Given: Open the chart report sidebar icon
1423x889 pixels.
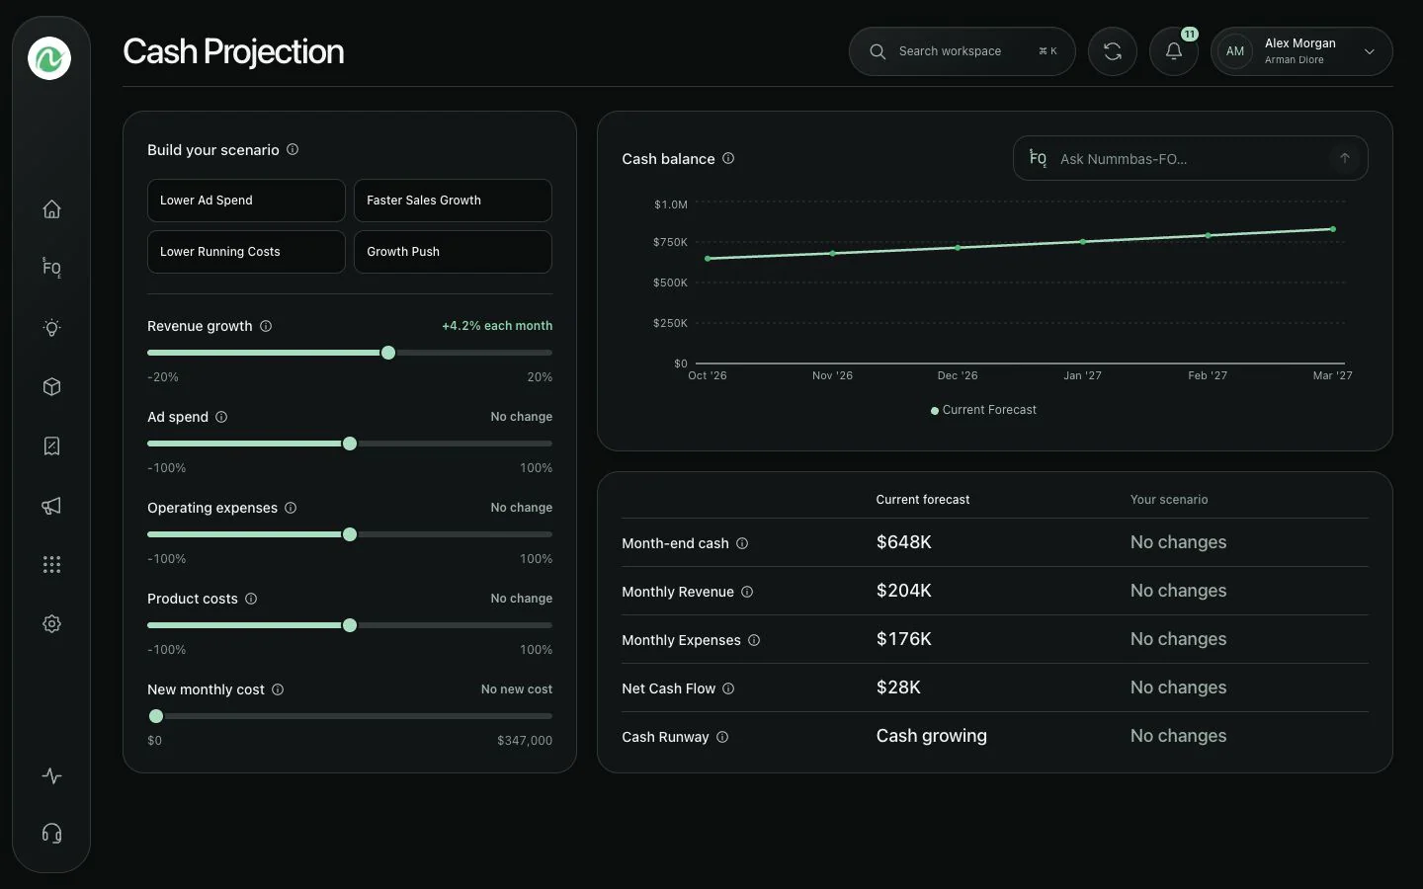Looking at the screenshot, I should coord(51,446).
